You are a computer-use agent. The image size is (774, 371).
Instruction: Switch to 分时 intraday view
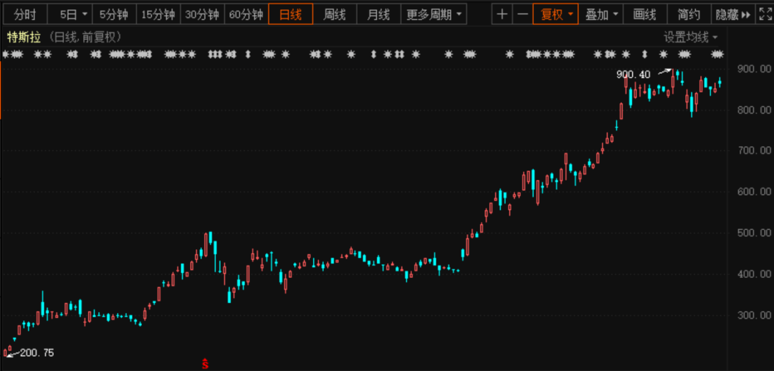pyautogui.click(x=24, y=14)
